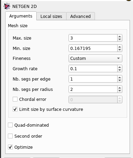
Task: Uncheck the Optimize checkbox
Action: point(10,147)
